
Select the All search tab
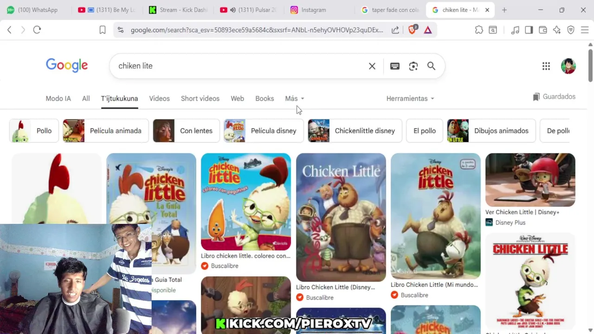[86, 98]
